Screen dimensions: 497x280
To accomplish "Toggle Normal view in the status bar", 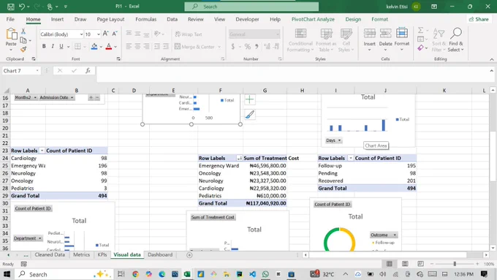I will tap(390, 264).
